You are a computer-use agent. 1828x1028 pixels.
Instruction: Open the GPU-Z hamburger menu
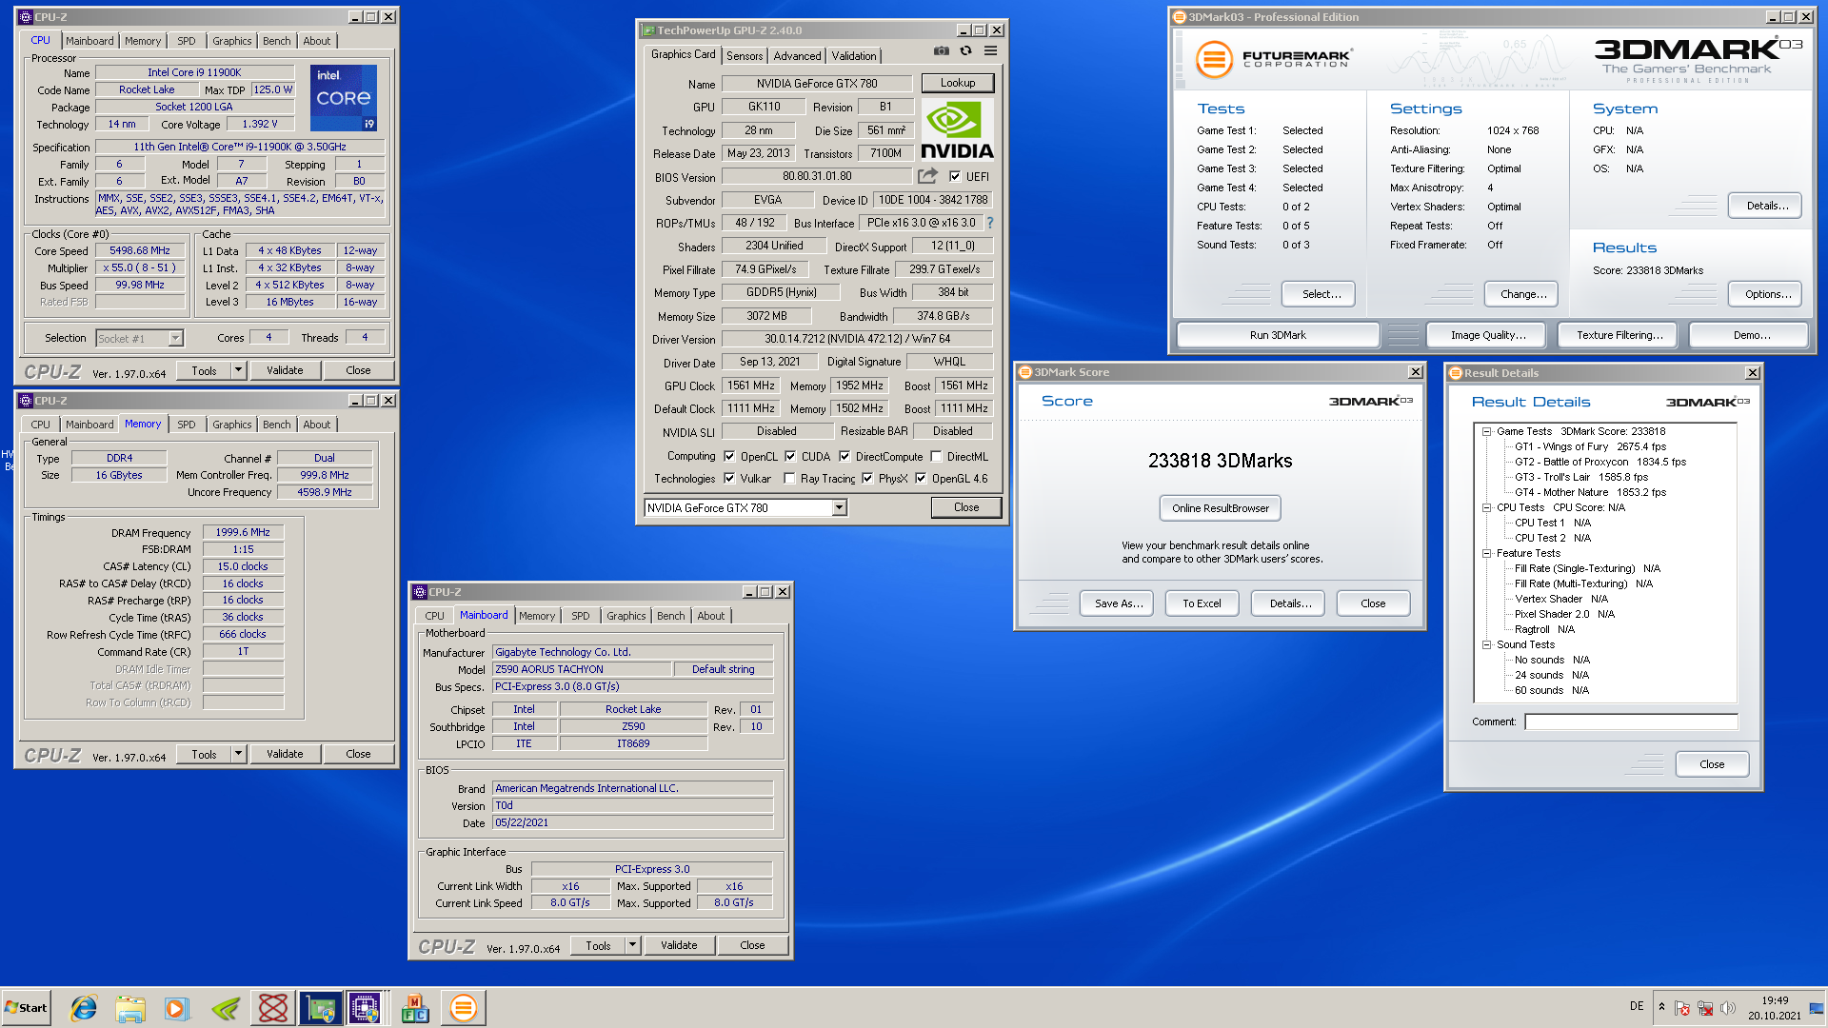(990, 50)
